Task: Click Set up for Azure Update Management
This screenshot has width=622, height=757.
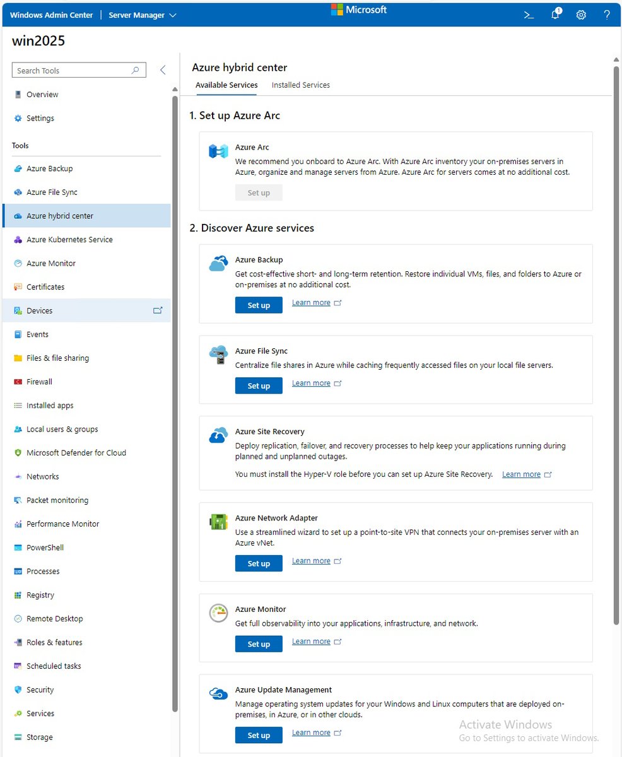Action: 259,736
